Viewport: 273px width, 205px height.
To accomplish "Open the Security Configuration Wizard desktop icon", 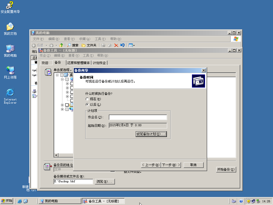I will [10, 7].
